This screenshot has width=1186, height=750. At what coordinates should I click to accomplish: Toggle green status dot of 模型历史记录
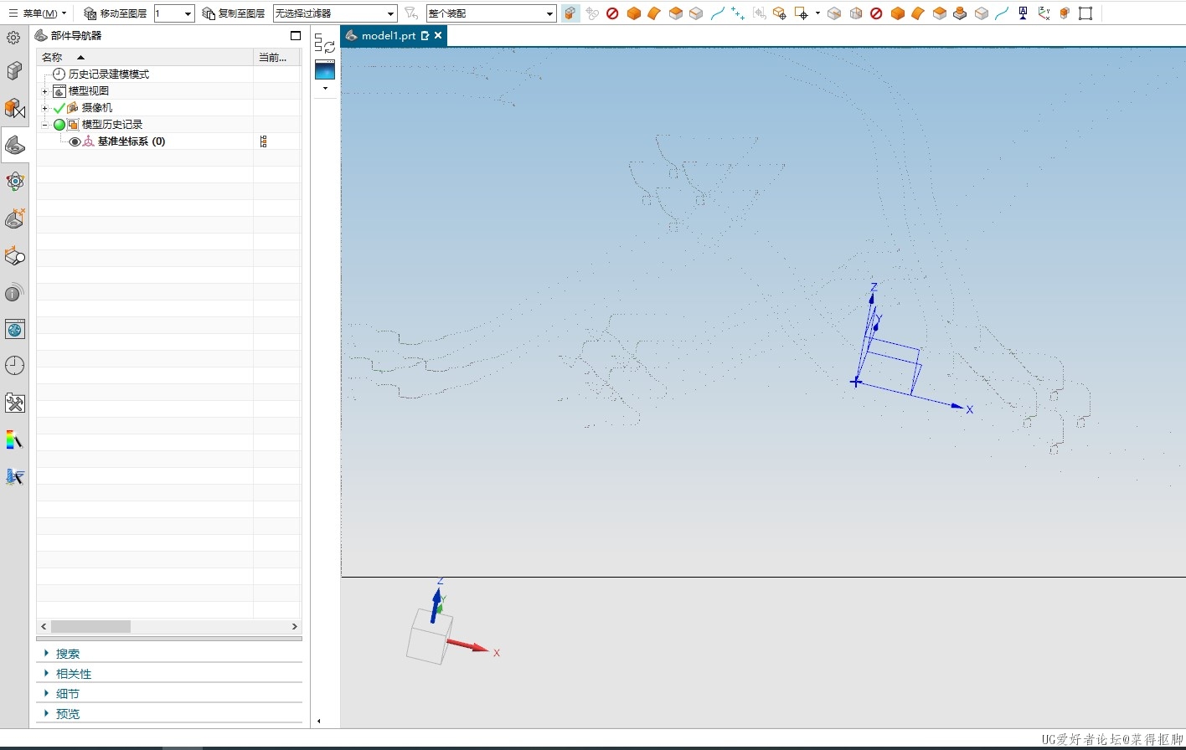click(59, 125)
